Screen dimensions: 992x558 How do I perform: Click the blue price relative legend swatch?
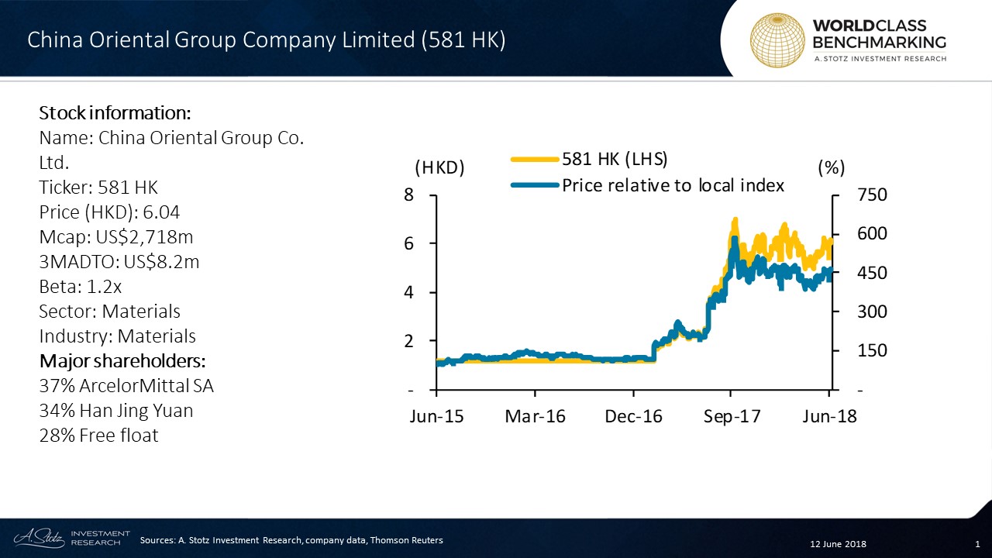[x=535, y=185]
